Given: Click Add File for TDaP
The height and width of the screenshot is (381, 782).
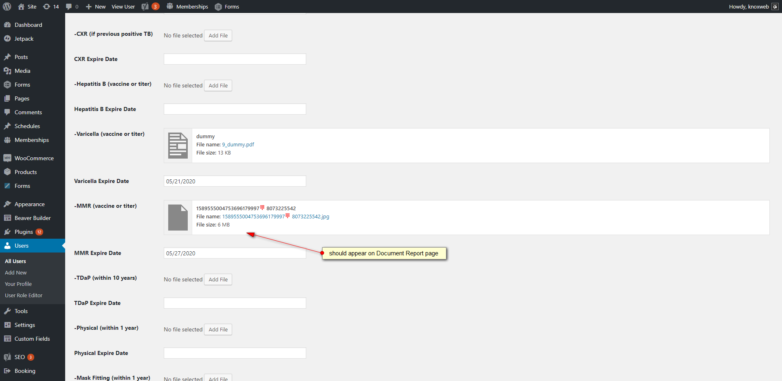Looking at the screenshot, I should point(218,279).
